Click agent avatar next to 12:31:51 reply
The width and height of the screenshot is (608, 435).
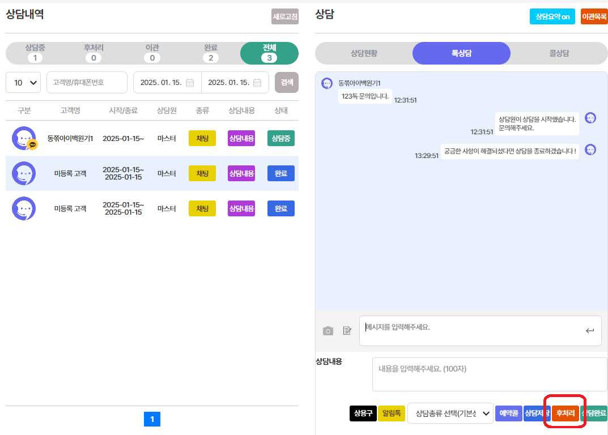(590, 118)
